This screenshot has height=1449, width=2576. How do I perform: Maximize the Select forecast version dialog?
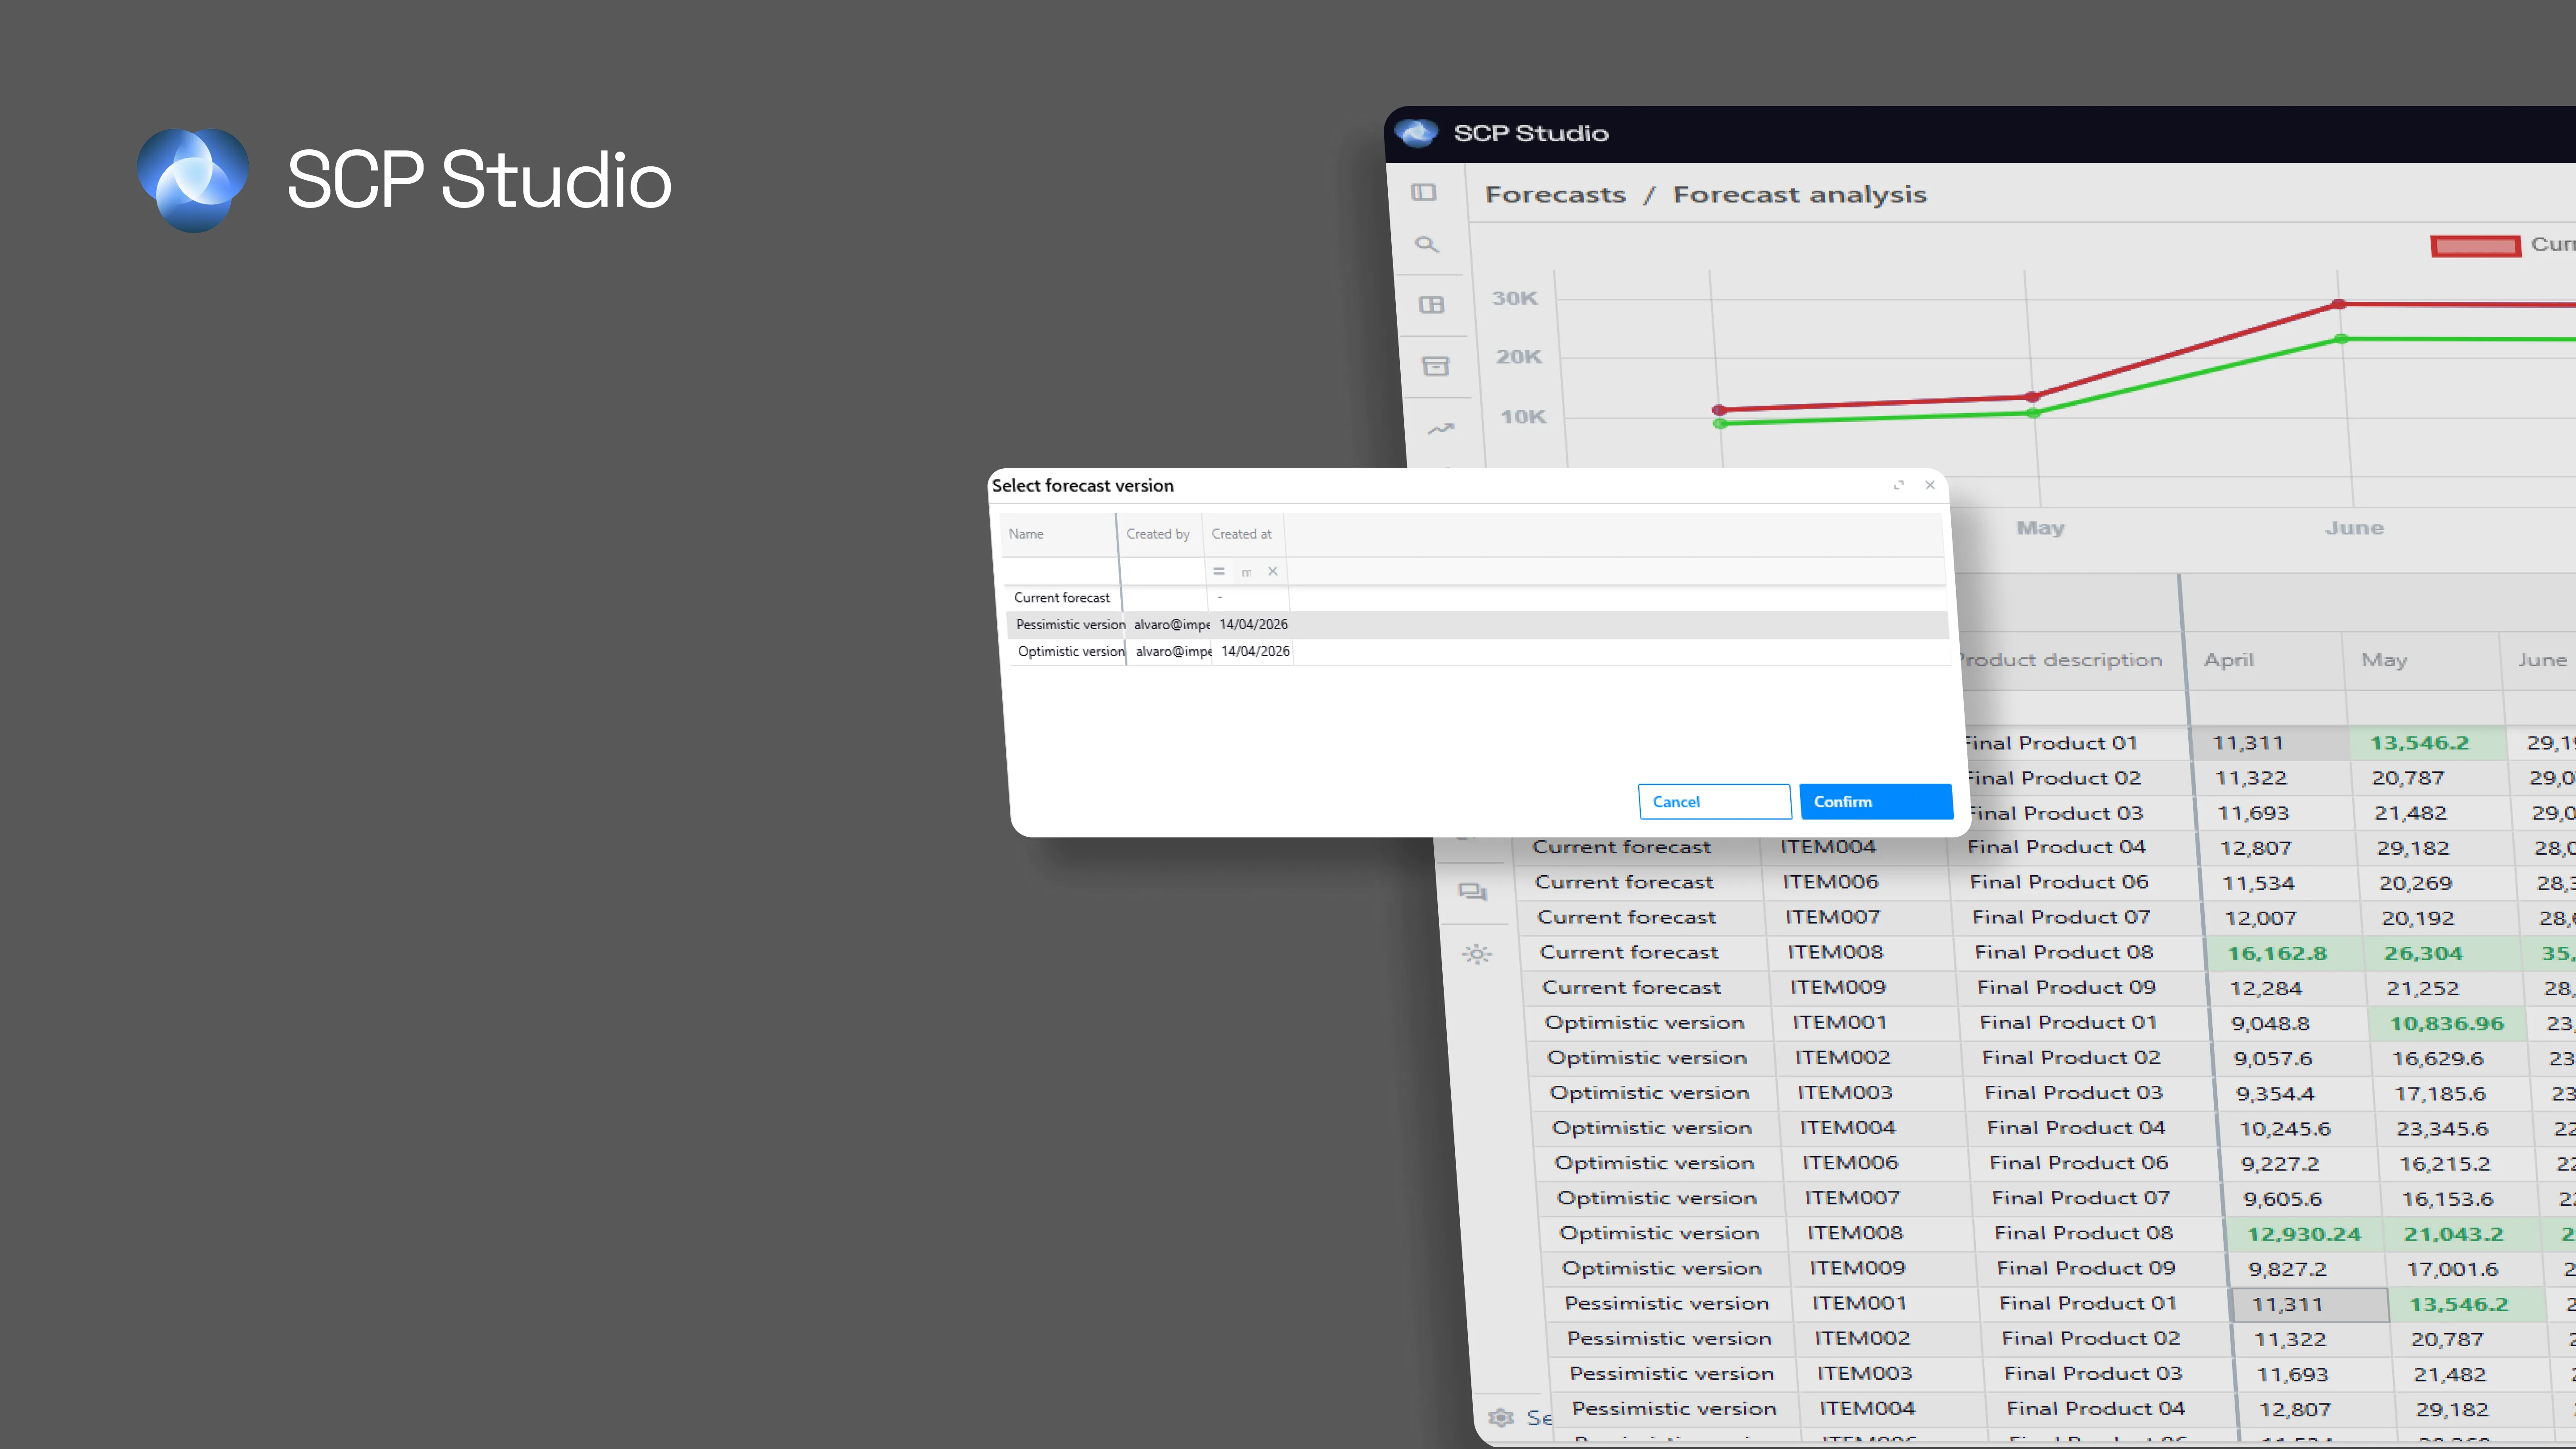1899,485
